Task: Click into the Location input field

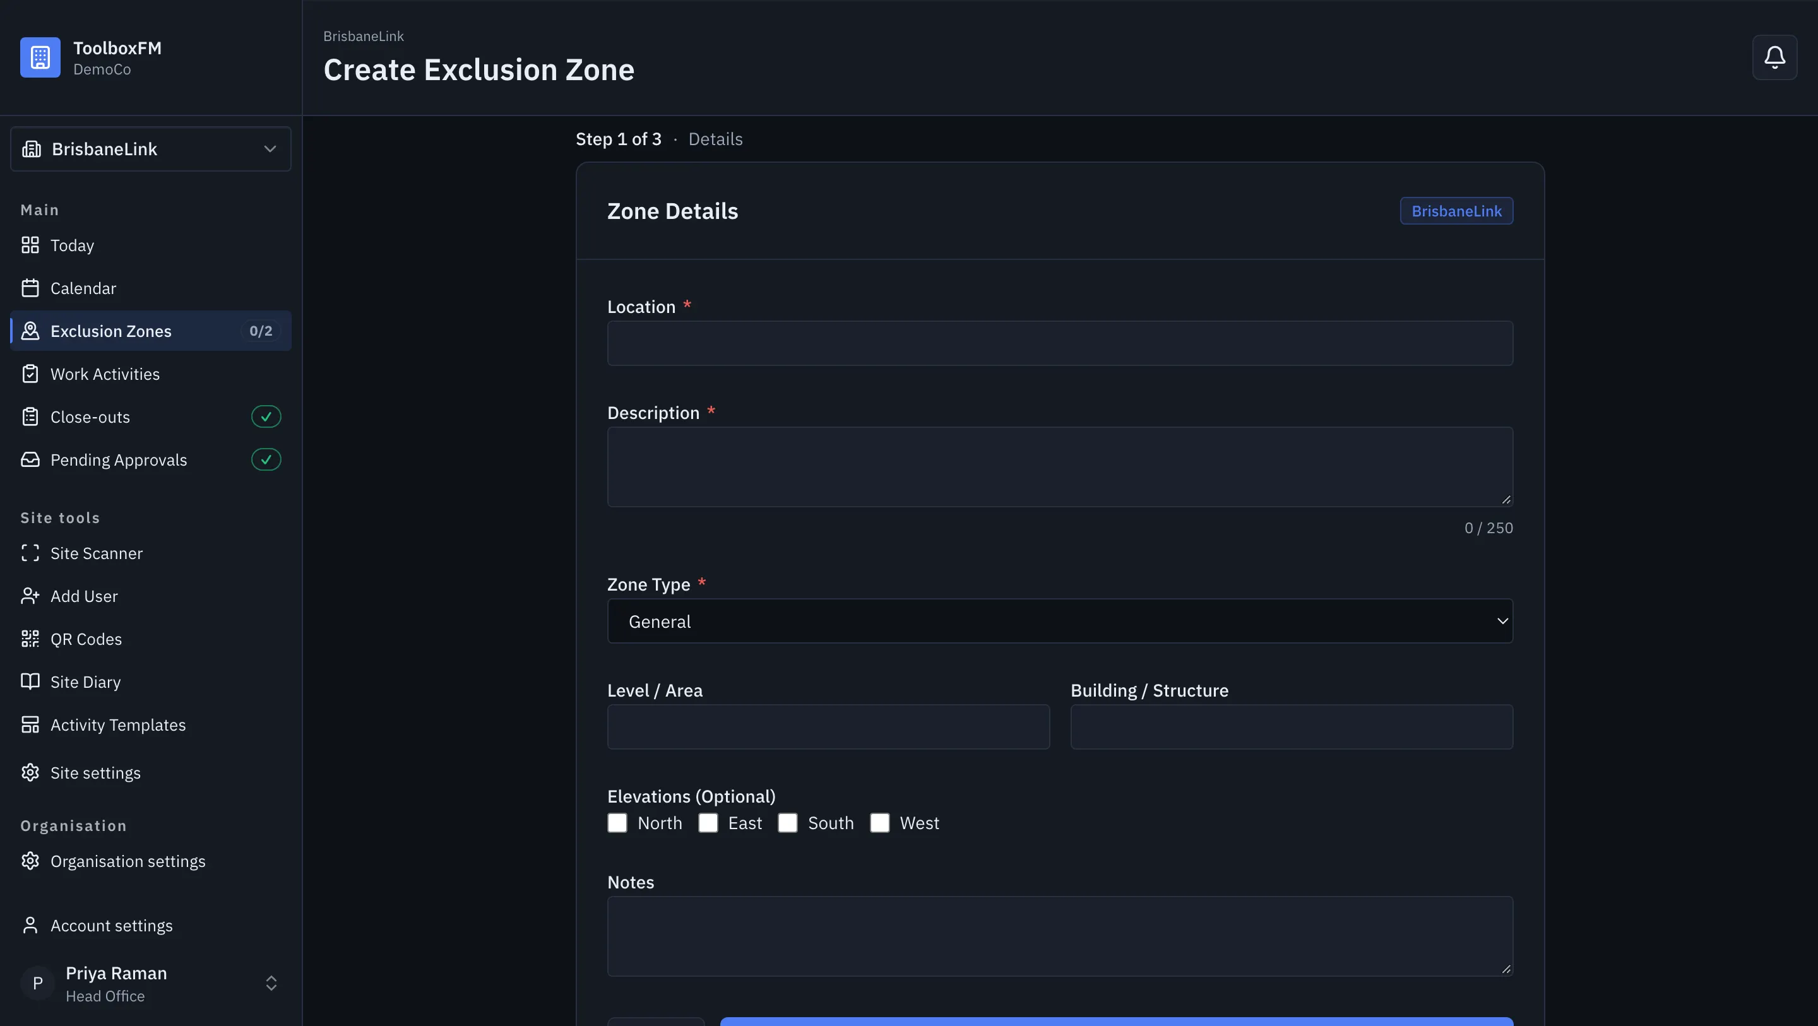Action: coord(1060,344)
